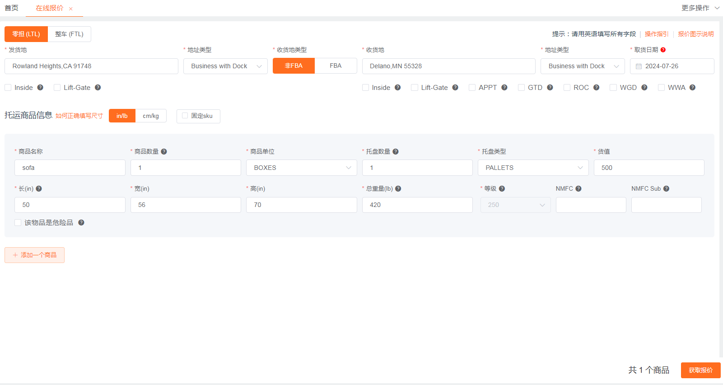Click help icon next to 该物品是危险品
The height and width of the screenshot is (385, 723).
(81, 223)
